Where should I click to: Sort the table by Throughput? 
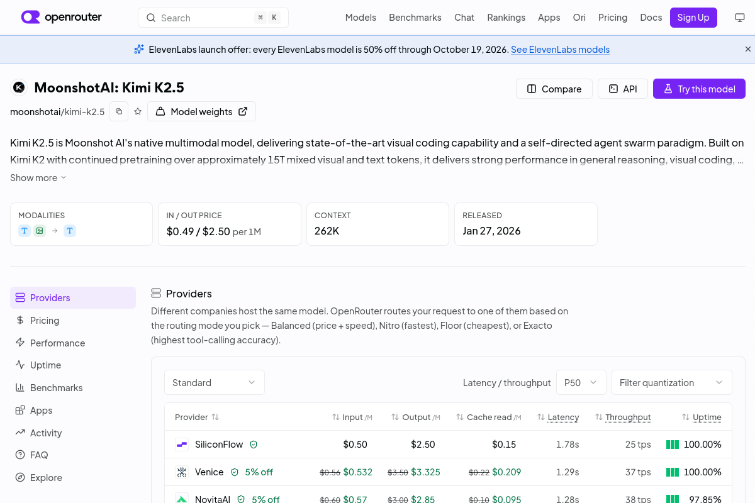tap(623, 417)
